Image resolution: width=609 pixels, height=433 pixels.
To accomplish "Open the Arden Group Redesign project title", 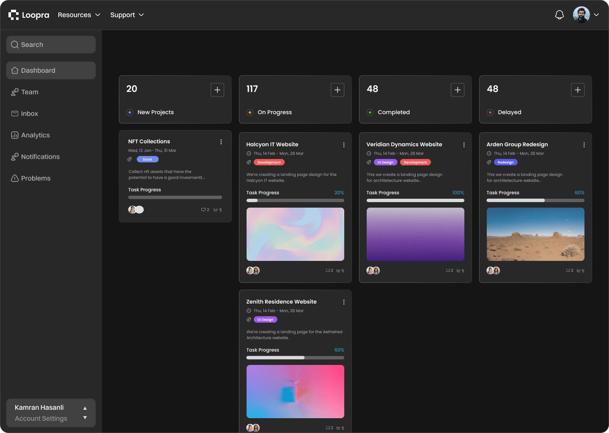I will tap(517, 144).
